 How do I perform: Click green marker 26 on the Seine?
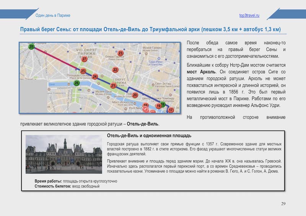point(77,83)
